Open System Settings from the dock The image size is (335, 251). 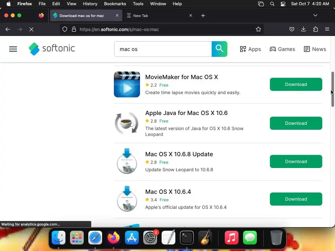point(150,238)
